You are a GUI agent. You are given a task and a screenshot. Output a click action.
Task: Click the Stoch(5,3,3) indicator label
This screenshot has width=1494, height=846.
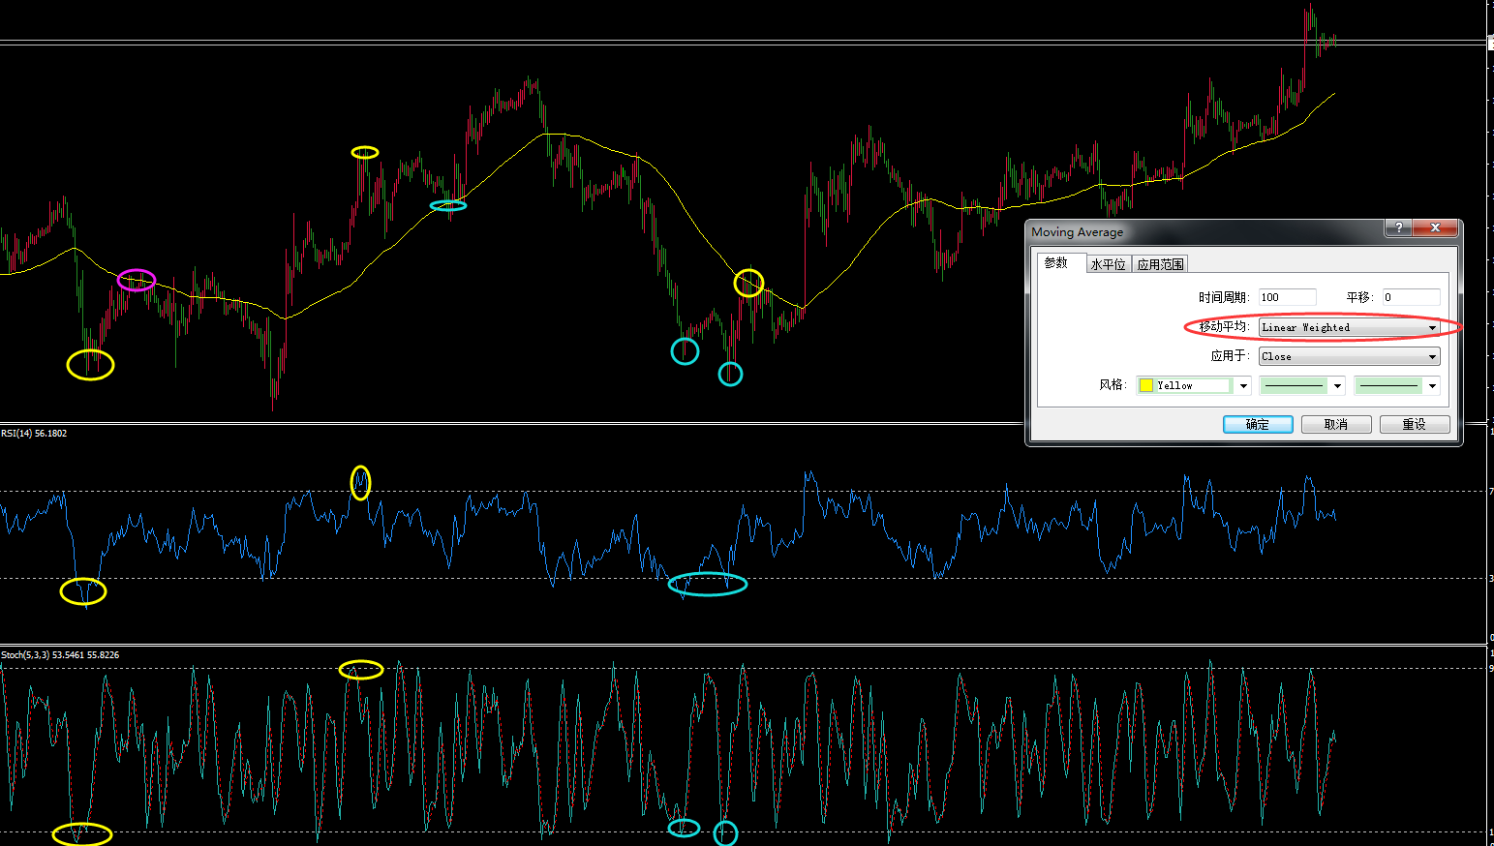[x=60, y=655]
